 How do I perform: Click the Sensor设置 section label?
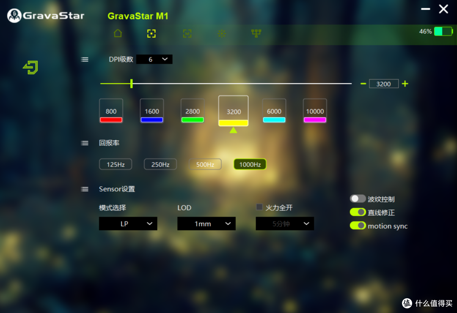[x=117, y=189]
